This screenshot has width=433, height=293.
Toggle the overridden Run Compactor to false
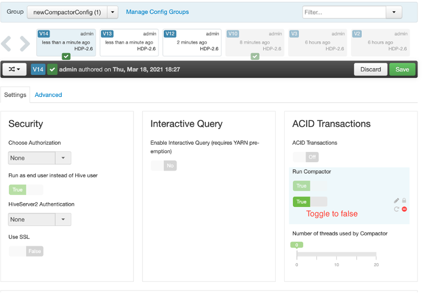(310, 202)
